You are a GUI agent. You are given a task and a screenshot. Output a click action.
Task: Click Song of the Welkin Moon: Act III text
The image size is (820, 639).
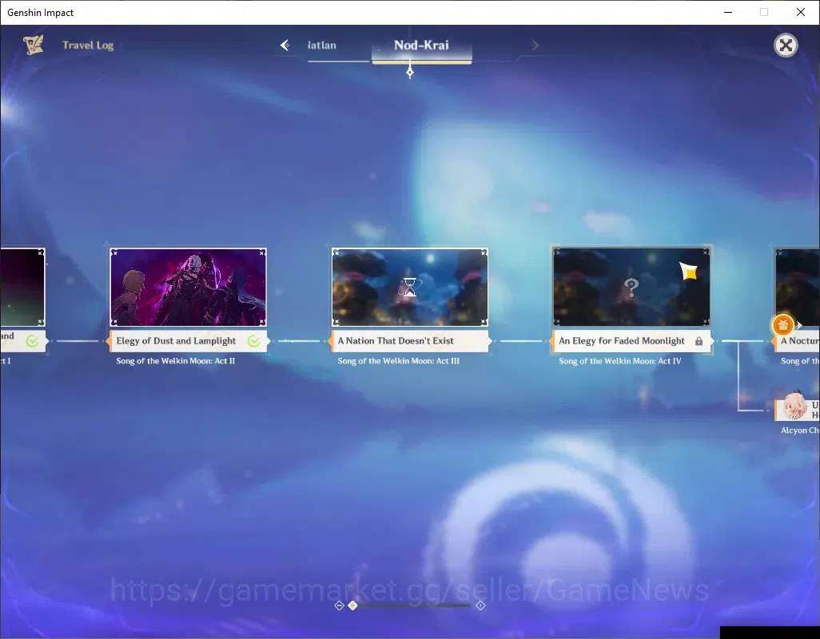point(399,361)
